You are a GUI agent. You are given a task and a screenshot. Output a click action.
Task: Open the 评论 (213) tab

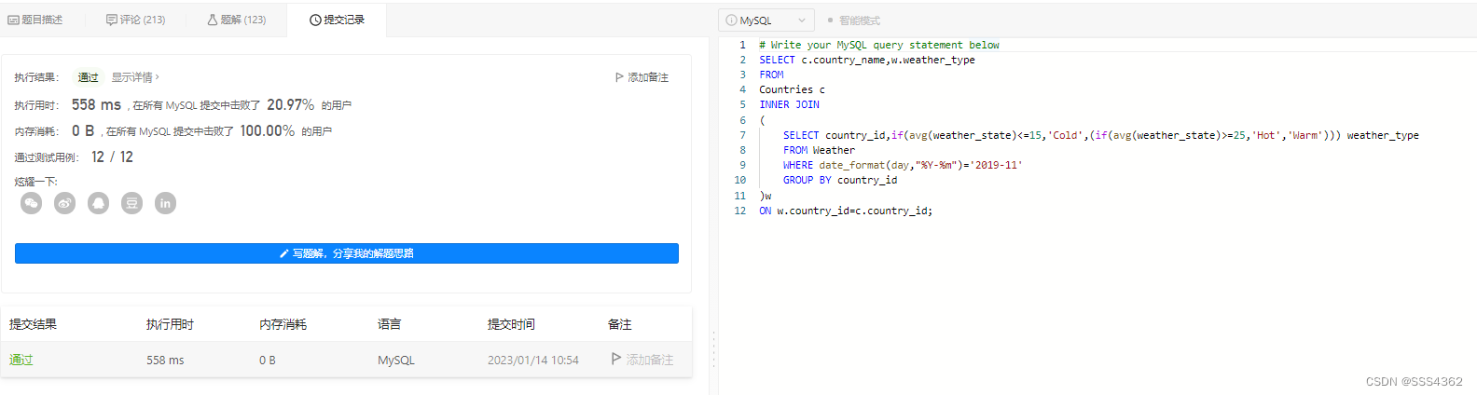point(136,20)
